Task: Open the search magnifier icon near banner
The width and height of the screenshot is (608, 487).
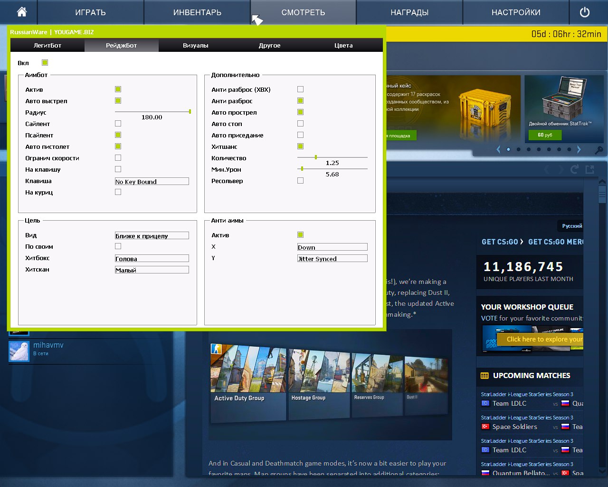Action: tap(599, 150)
